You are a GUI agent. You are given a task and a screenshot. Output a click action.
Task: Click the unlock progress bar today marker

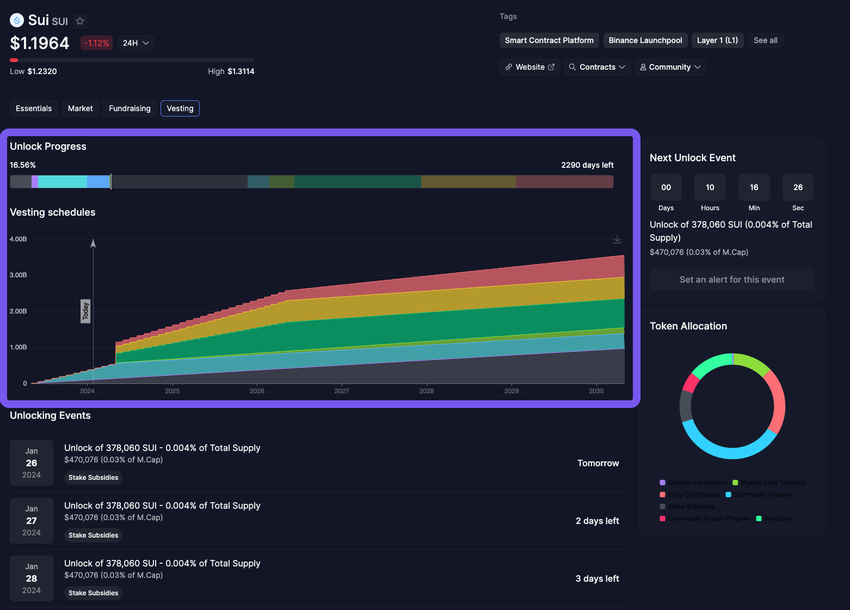(111, 181)
